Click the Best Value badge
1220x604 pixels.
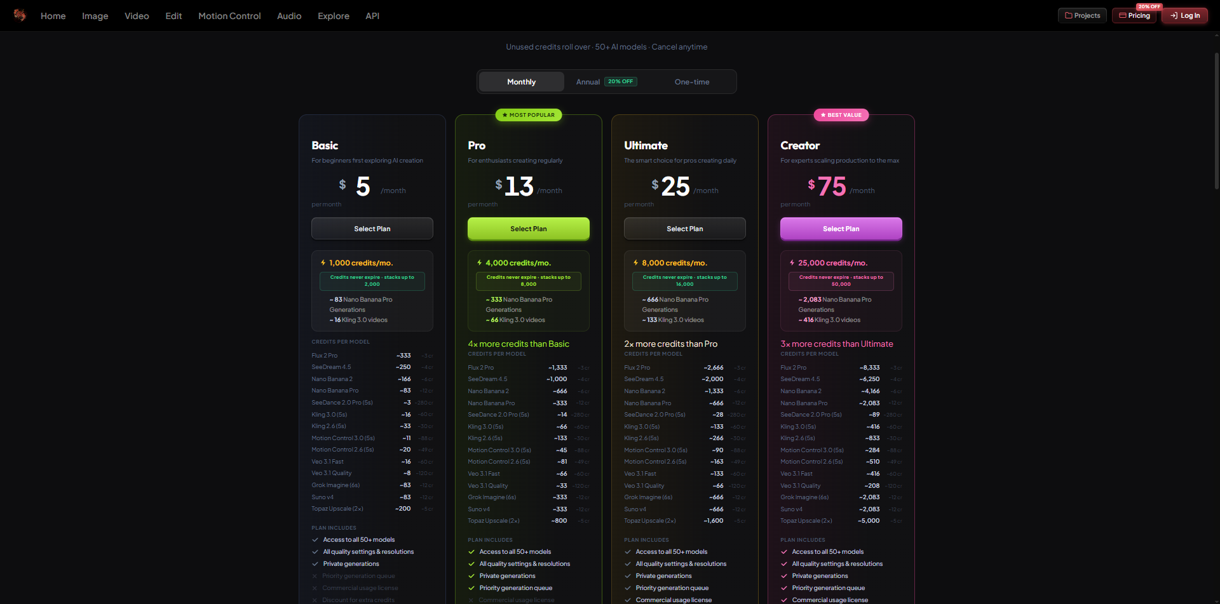[841, 115]
